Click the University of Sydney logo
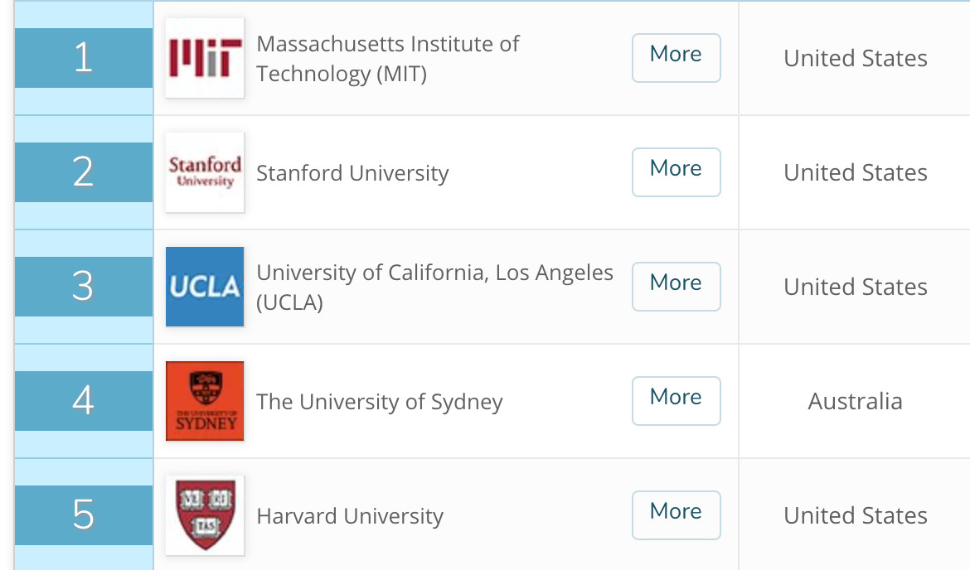The height and width of the screenshot is (570, 970). pos(205,401)
